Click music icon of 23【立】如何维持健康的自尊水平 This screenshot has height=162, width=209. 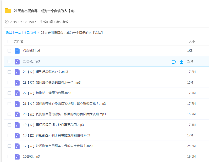[x=17, y=83]
